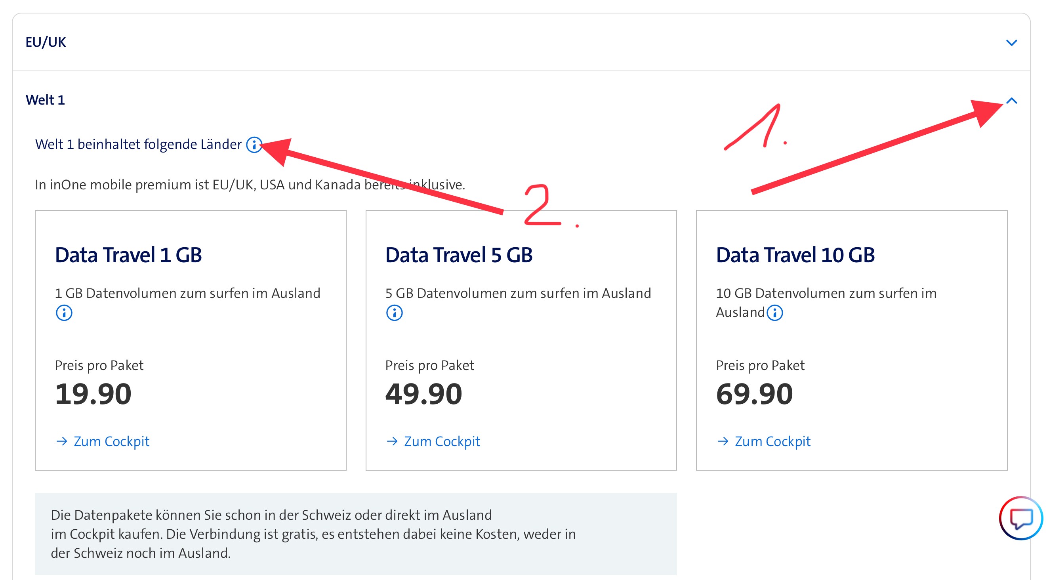Click arrow icon before 1 GB Zum Cockpit
Image resolution: width=1047 pixels, height=580 pixels.
(62, 441)
